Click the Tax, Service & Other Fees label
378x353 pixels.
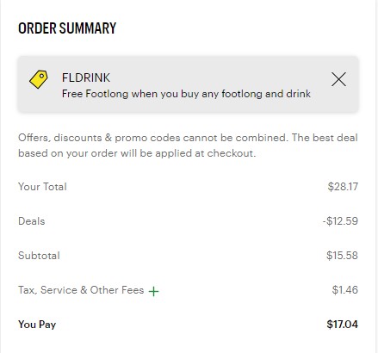pyautogui.click(x=81, y=290)
